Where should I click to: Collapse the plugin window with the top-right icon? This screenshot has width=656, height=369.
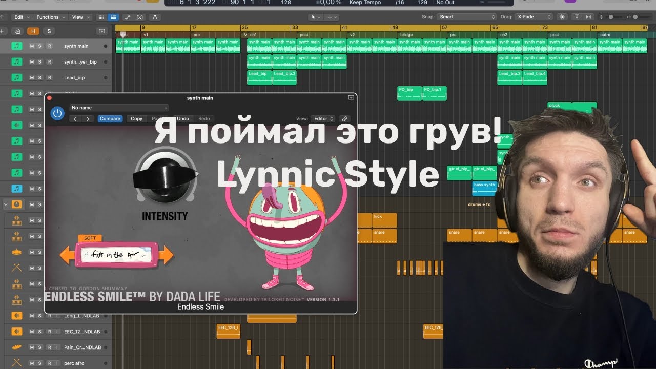coord(351,97)
